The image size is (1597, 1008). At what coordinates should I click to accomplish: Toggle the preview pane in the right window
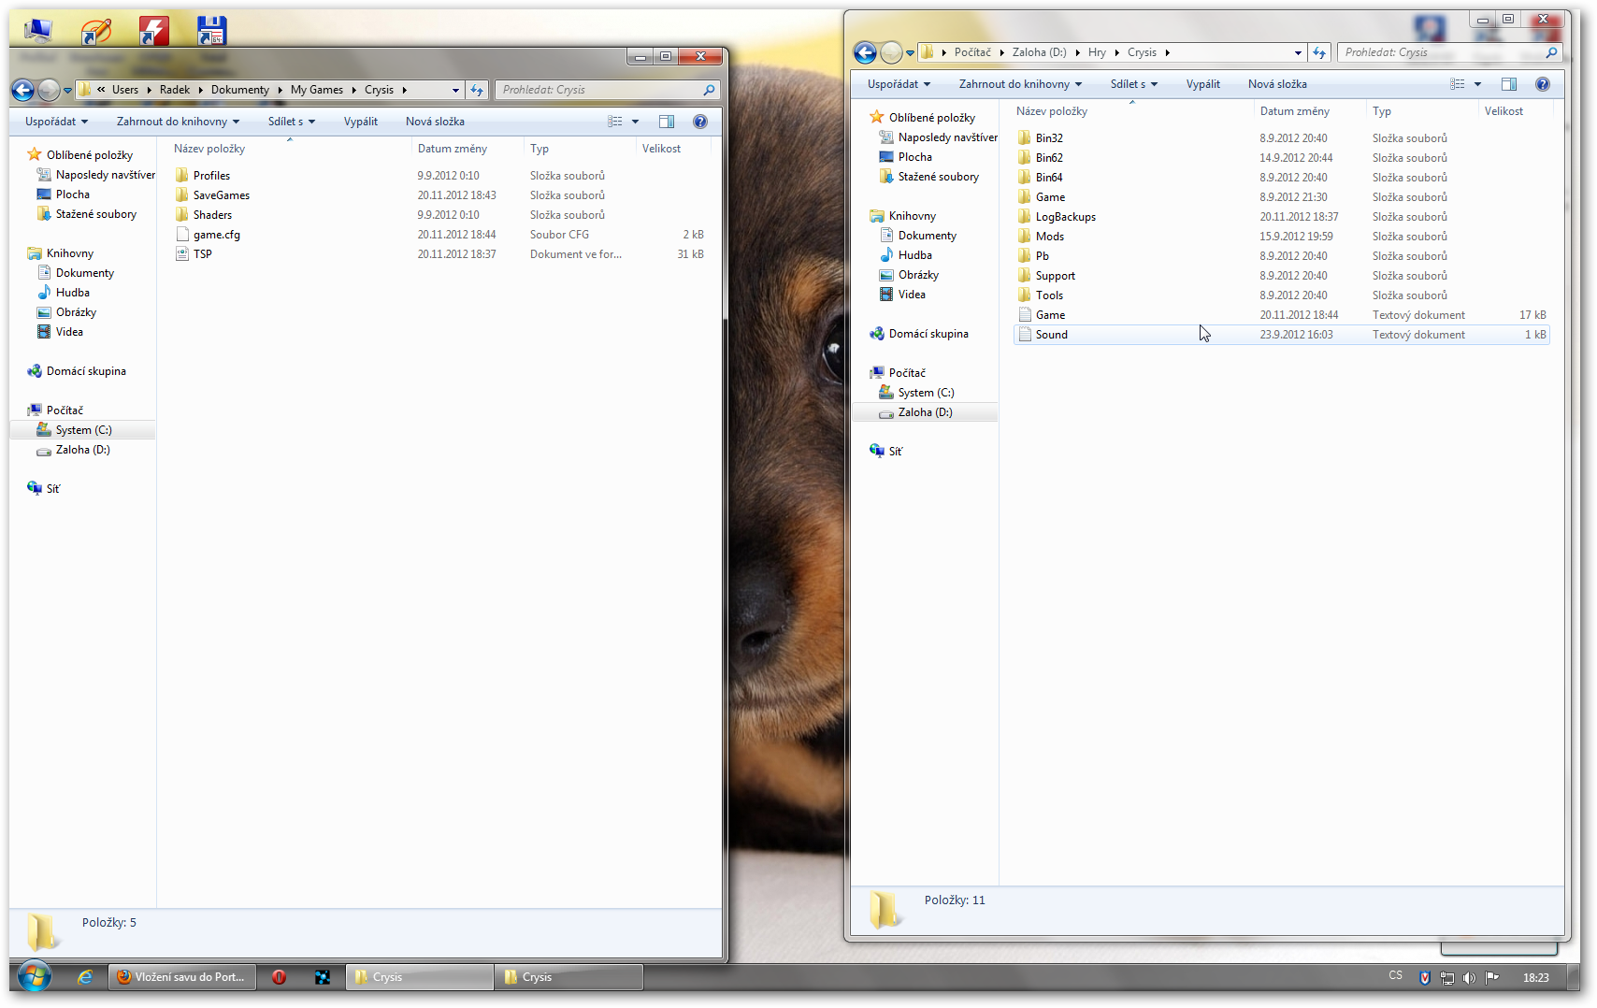point(1509,84)
